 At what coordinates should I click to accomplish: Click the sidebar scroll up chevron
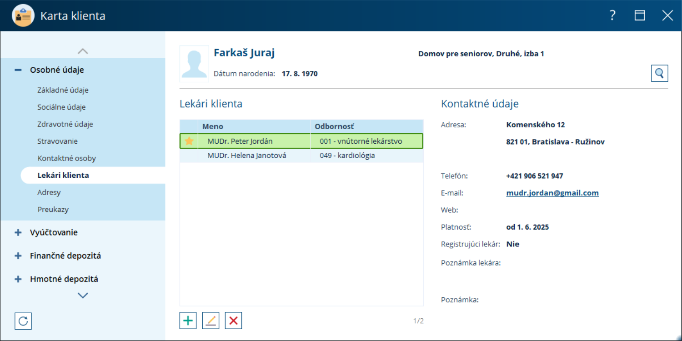tap(83, 51)
